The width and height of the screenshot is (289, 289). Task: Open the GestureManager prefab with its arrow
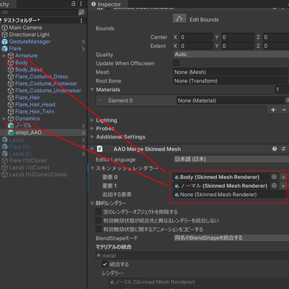point(83,42)
